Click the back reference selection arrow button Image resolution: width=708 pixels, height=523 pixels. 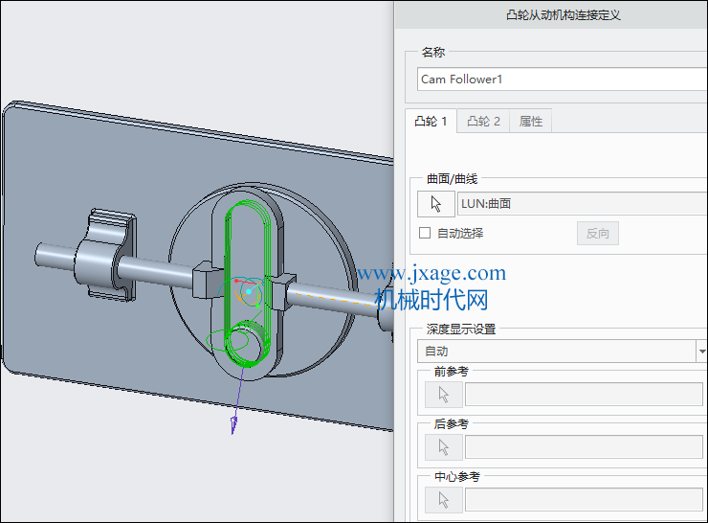point(443,447)
